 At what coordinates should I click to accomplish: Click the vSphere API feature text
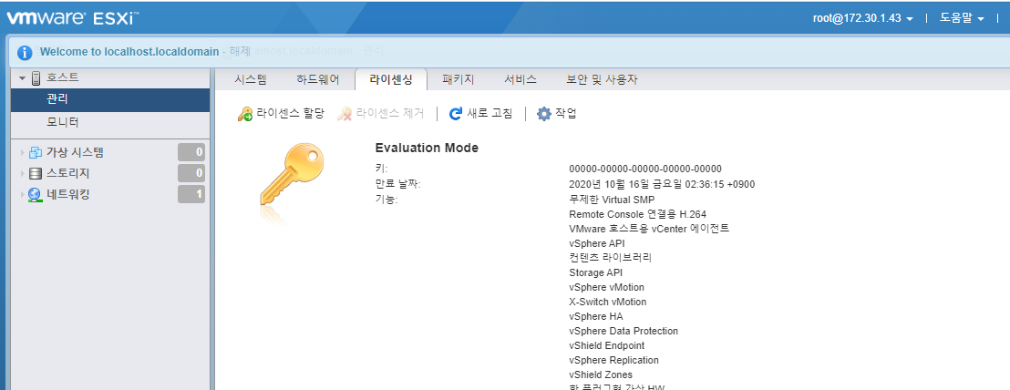pos(597,244)
